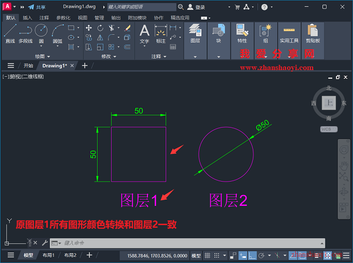Click the Text (文字) annotation tool
This screenshot has height=263, width=353.
coord(144,33)
